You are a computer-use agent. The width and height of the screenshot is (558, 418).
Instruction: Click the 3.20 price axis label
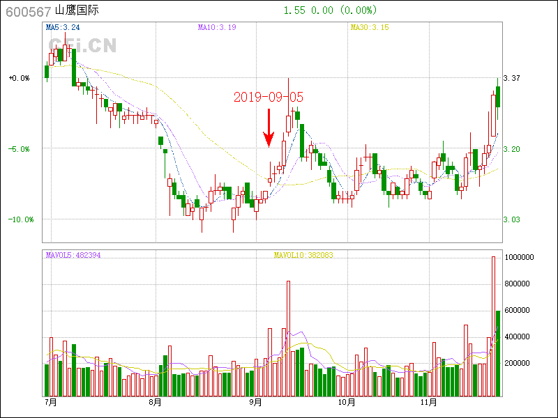pyautogui.click(x=512, y=149)
